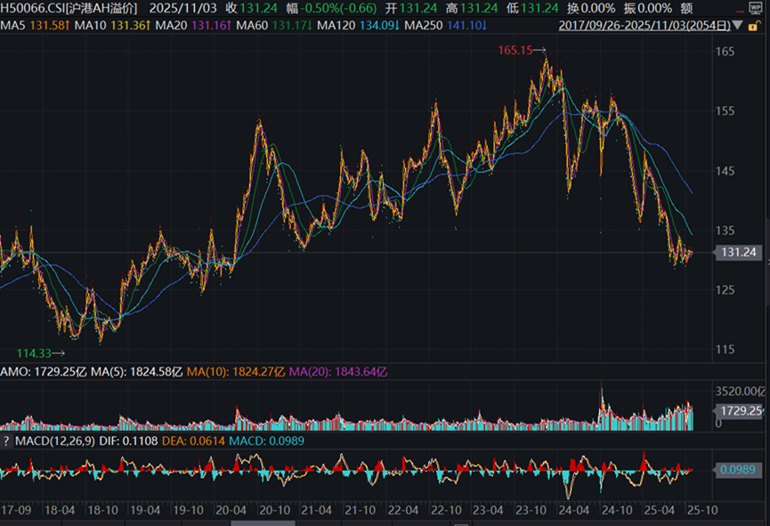
Task: Click the MA(5): 1824.58亿 volume label
Action: click(x=137, y=372)
